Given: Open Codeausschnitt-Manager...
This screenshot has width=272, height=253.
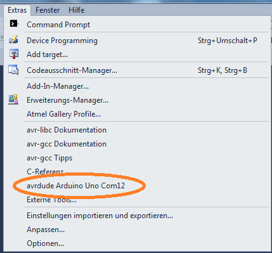Looking at the screenshot, I should (72, 70).
